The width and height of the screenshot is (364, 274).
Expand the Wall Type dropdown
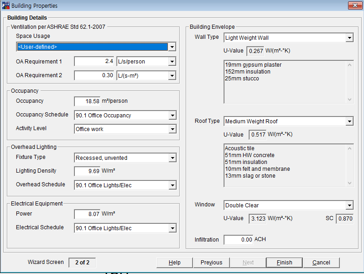click(x=349, y=38)
